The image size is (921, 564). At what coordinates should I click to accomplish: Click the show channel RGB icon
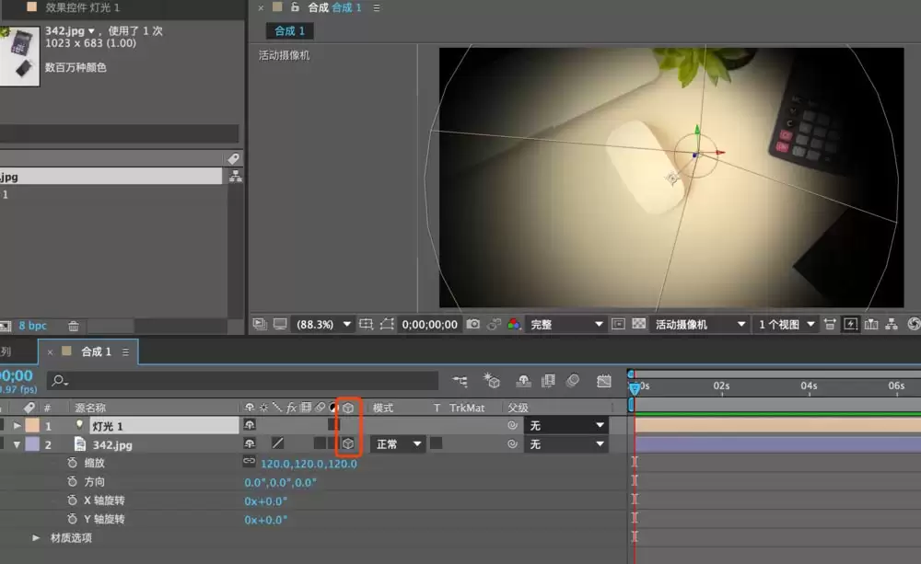514,324
